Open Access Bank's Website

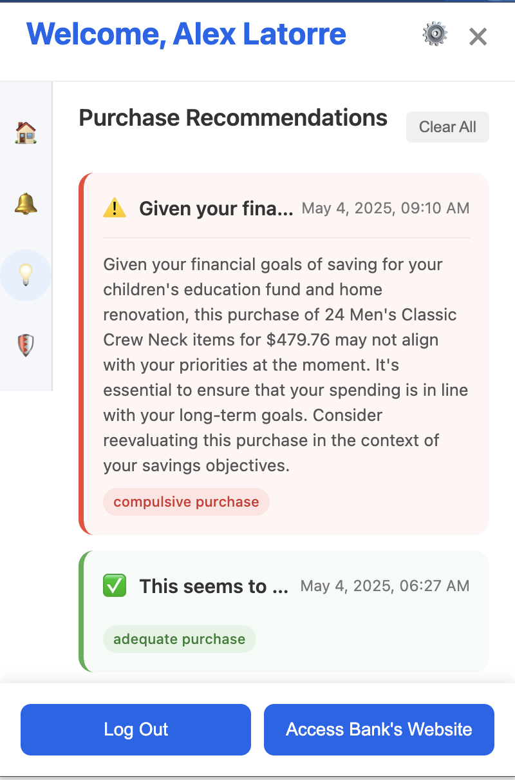tap(379, 729)
